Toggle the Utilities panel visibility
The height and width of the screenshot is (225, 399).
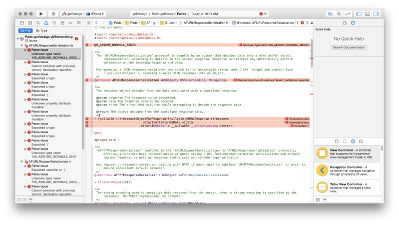point(376,14)
